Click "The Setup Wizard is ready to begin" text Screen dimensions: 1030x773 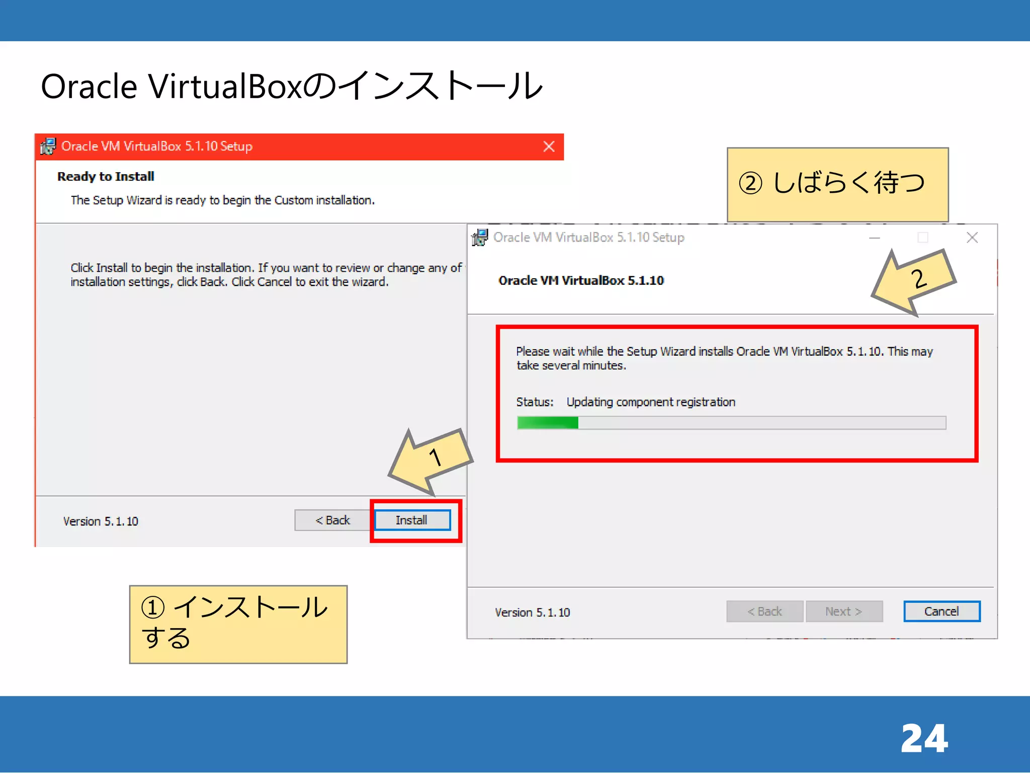point(223,200)
